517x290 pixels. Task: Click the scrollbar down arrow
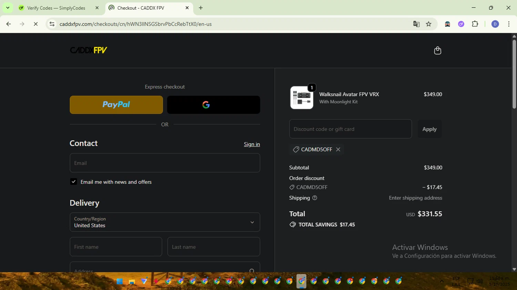tap(514, 269)
